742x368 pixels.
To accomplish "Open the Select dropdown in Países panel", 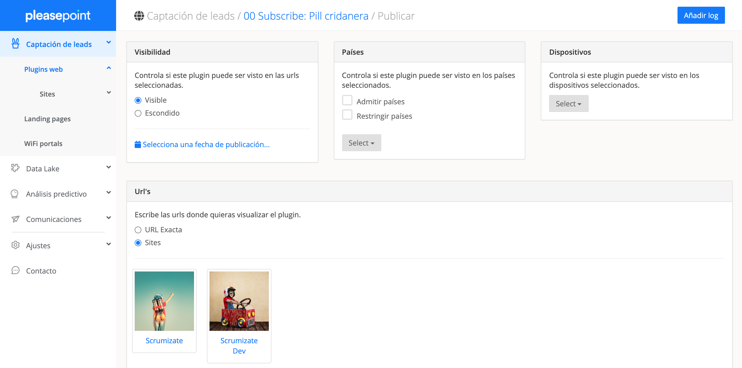I will [361, 143].
